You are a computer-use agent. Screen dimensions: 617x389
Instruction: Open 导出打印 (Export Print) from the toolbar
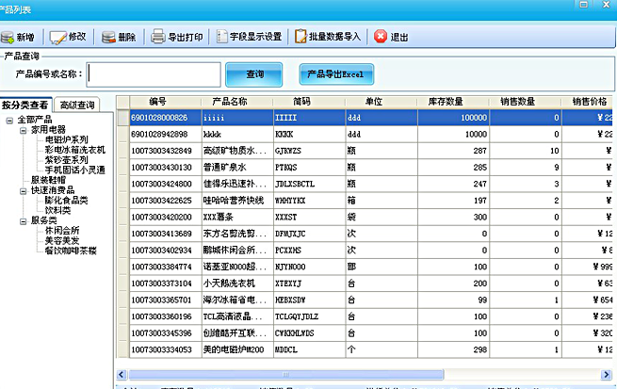176,37
